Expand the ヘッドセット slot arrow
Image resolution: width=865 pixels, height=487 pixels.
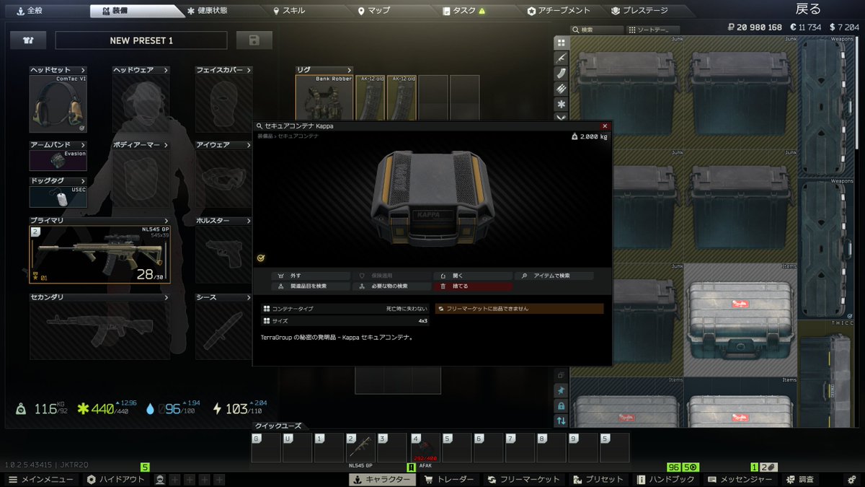83,70
